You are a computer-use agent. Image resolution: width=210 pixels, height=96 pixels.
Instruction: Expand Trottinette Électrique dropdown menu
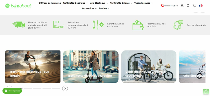(75, 3)
